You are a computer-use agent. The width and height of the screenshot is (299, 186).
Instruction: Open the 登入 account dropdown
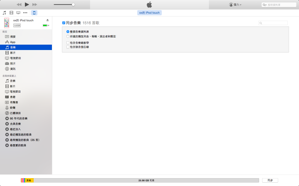pyautogui.click(x=235, y=5)
